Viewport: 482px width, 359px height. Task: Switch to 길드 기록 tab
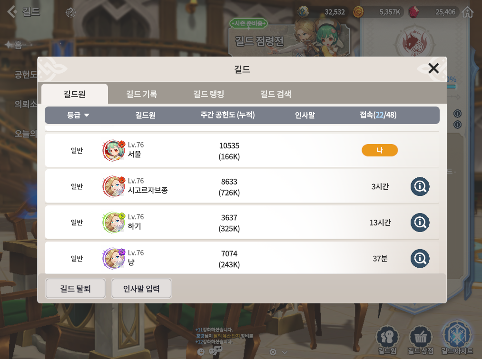142,94
